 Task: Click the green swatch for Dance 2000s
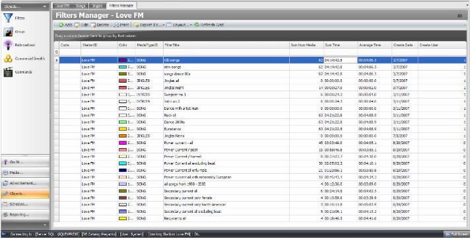[x=123, y=122]
